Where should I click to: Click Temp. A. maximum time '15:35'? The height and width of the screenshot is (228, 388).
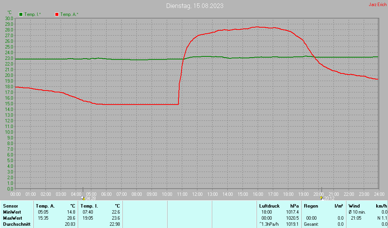tap(43, 219)
